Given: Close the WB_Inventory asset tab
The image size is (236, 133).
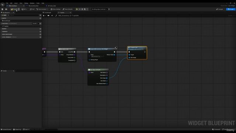Looking at the screenshot, I should [x=24, y=6].
